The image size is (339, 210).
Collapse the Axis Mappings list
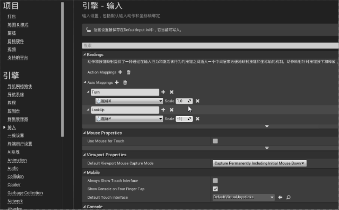[x=85, y=82]
